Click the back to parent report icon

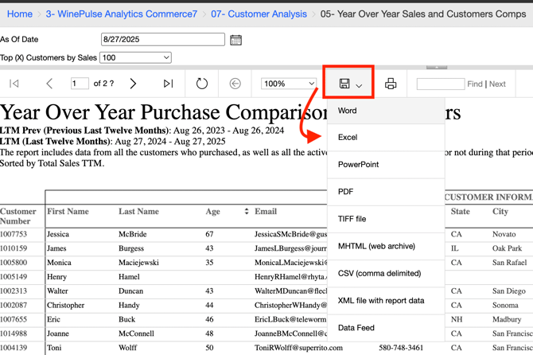(235, 84)
